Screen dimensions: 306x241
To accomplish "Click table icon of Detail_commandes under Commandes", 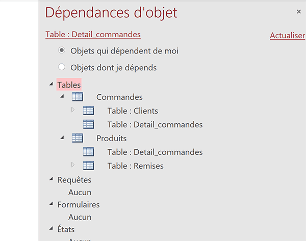I will click(88, 124).
